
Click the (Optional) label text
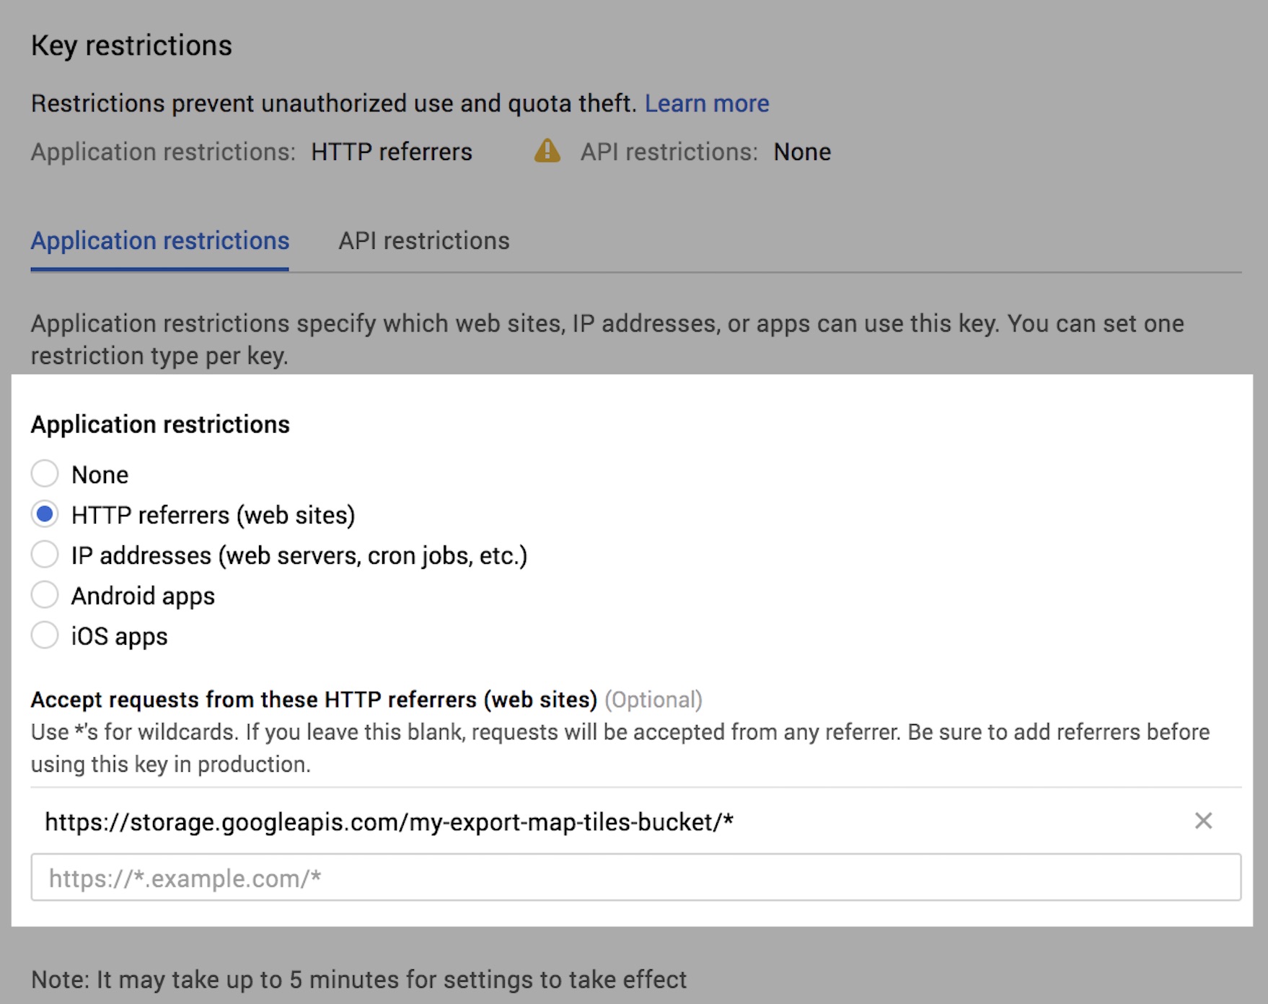coord(653,700)
